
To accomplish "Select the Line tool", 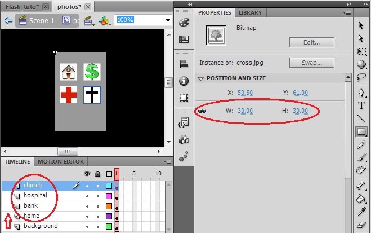I will pos(361,118).
